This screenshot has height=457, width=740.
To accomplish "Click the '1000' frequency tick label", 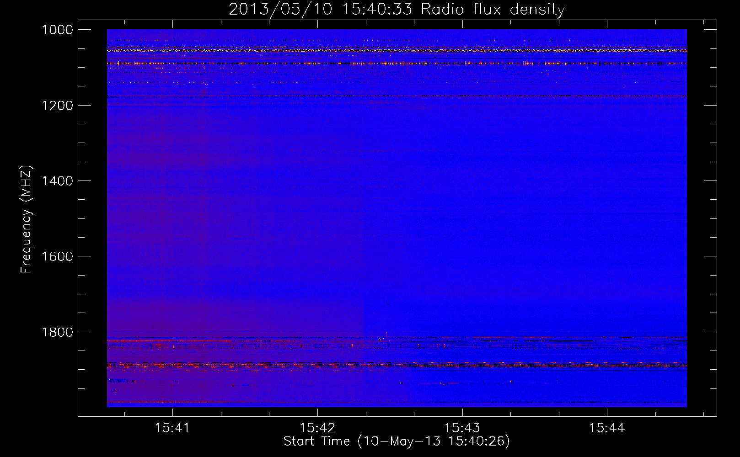I will pos(58,30).
